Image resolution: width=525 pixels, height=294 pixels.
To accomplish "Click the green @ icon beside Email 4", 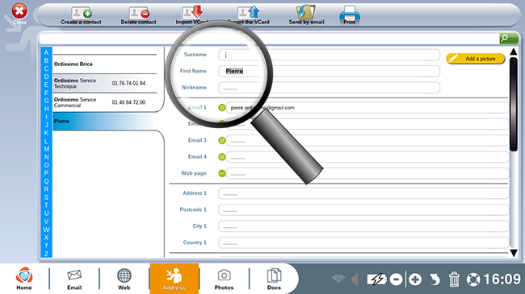I will click(222, 157).
